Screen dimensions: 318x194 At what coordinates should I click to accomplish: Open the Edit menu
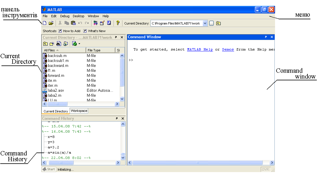pos(54,16)
